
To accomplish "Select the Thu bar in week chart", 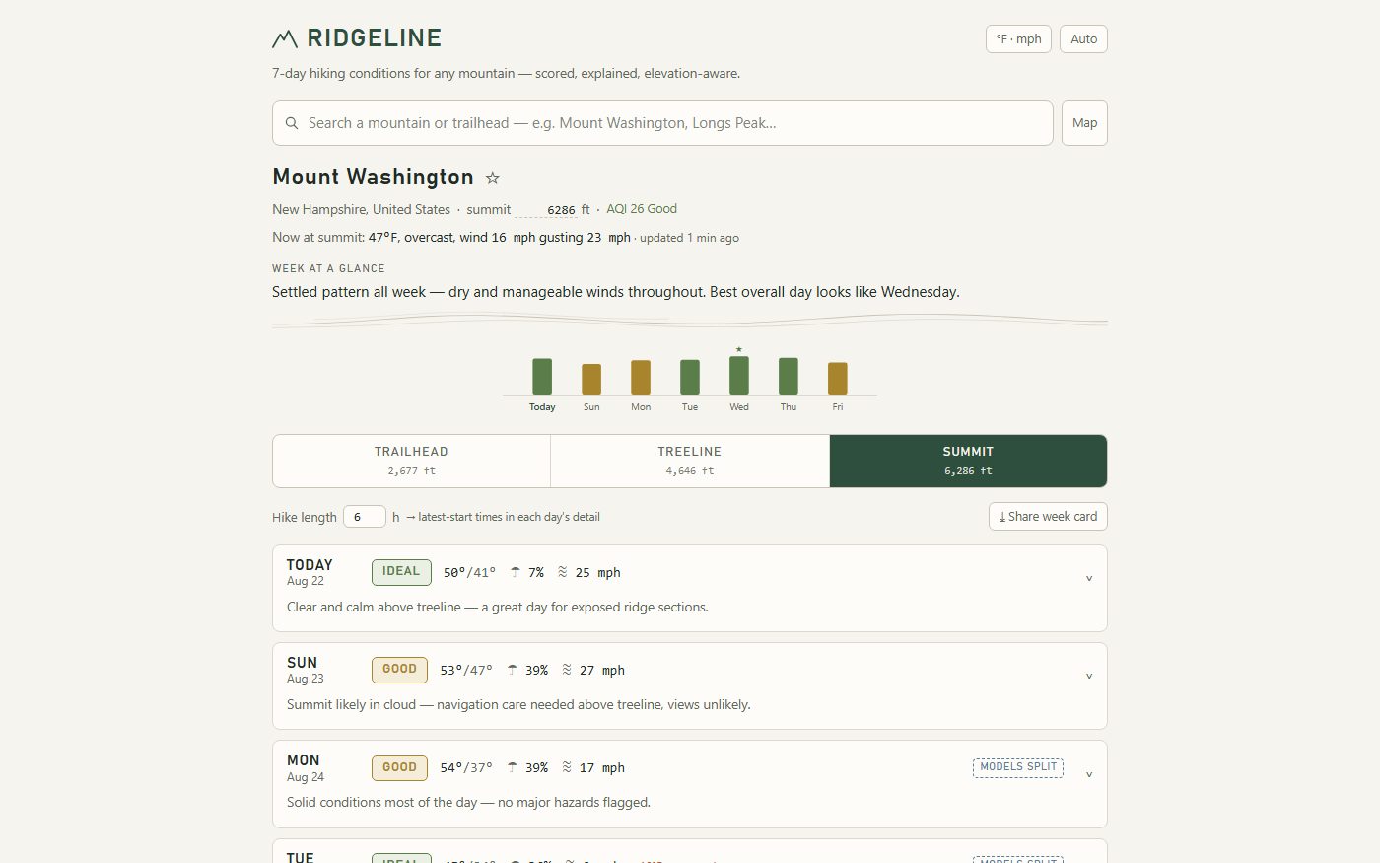I will click(x=789, y=377).
